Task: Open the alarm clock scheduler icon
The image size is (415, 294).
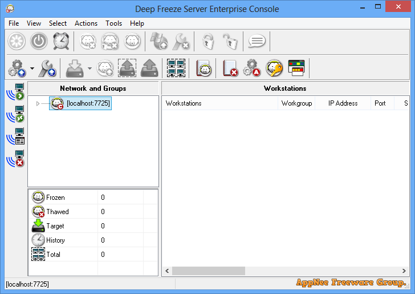Action: 61,41
